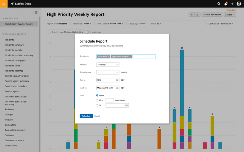
Task: Click the Recipients input field
Action: [x=126, y=56]
